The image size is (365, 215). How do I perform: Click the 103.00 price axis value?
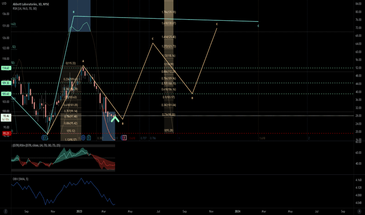click(x=6, y=102)
